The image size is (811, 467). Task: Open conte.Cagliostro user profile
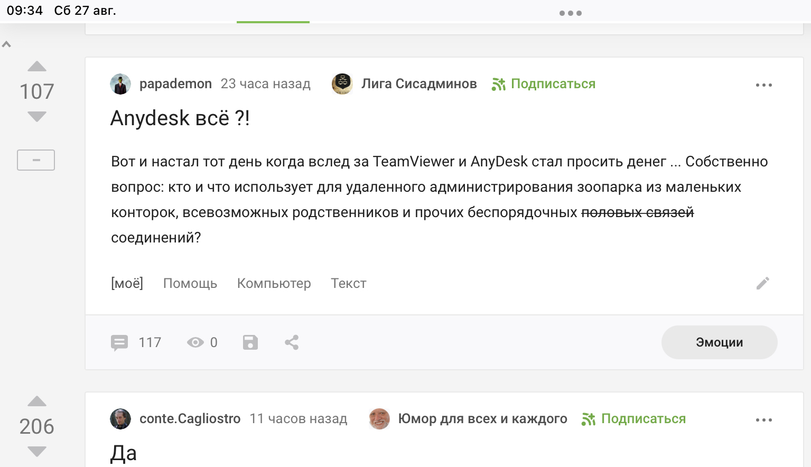click(x=190, y=419)
